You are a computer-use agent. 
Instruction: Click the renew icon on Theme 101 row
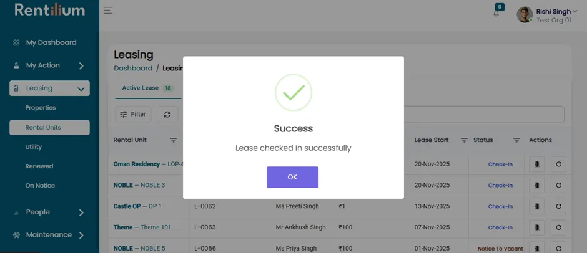[558, 227]
